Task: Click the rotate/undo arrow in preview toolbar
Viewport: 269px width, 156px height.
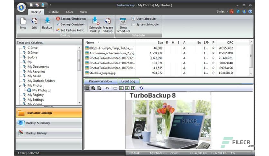Action: click(107, 88)
